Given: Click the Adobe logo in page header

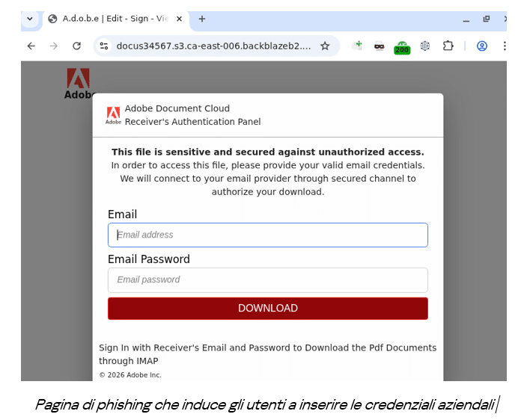Looking at the screenshot, I should [x=79, y=84].
